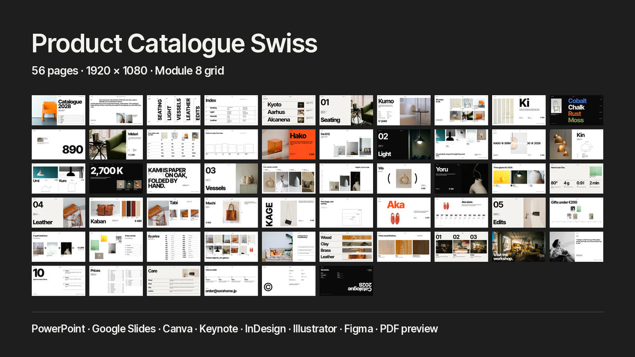The width and height of the screenshot is (635, 357).
Task: Click the orange Hako slide thumbnail
Action: coord(289,144)
